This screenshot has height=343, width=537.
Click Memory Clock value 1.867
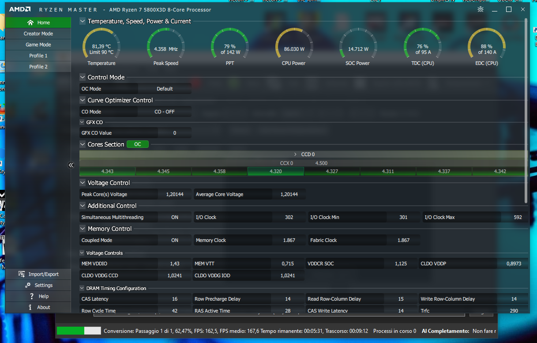[x=289, y=240]
